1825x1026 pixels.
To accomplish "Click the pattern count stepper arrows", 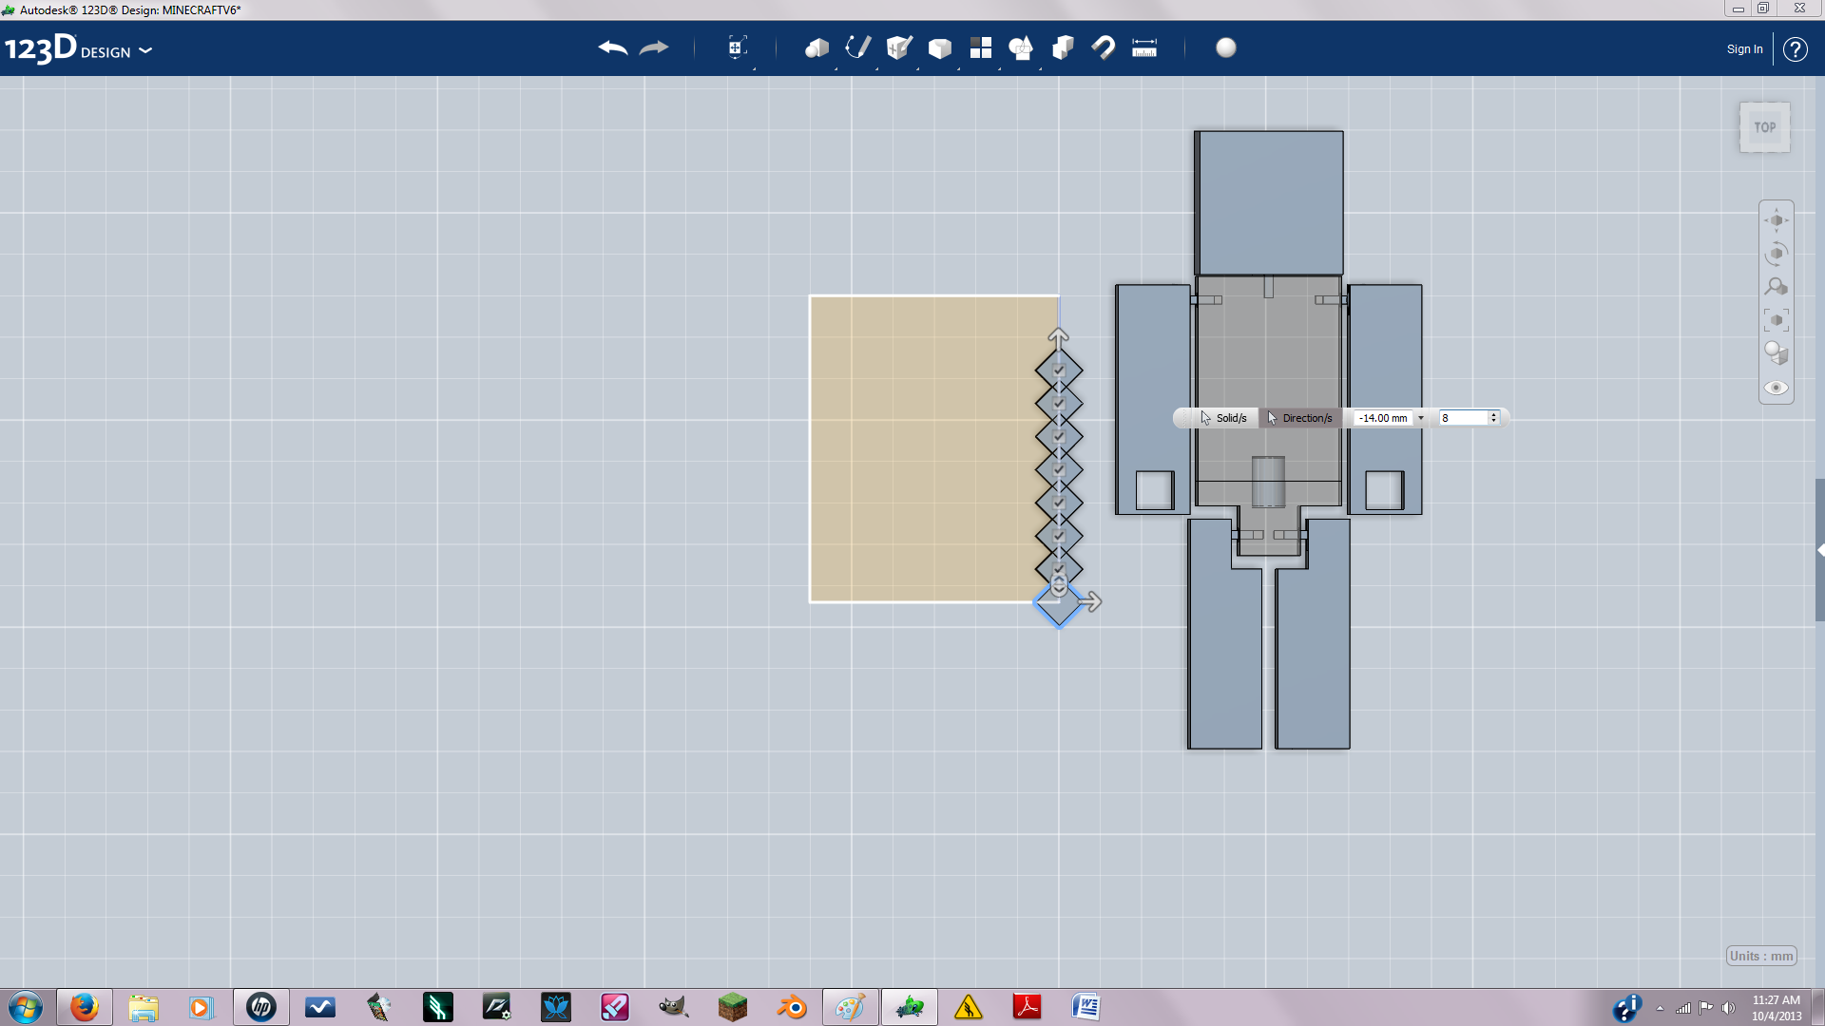I will pos(1493,418).
